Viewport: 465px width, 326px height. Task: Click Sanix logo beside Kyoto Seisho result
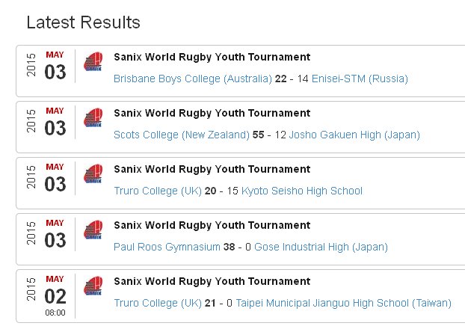pyautogui.click(x=93, y=173)
